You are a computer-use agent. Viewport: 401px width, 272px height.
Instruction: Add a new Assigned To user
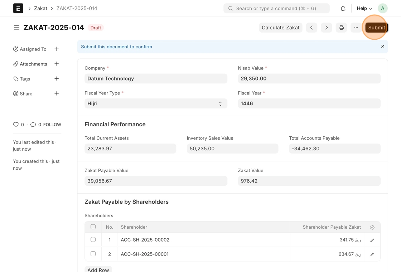57,49
